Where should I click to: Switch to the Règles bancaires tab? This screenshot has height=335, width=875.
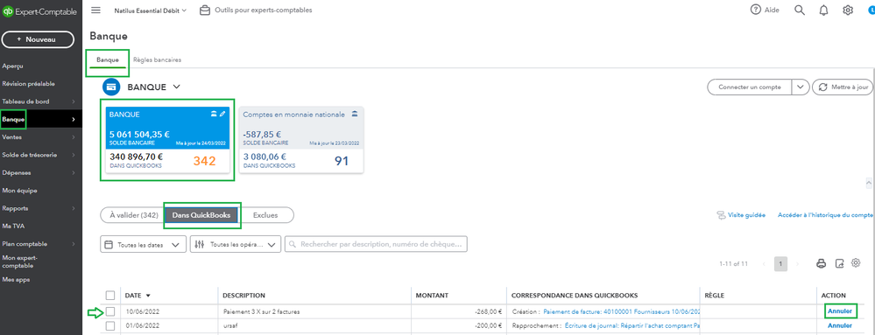pos(157,59)
